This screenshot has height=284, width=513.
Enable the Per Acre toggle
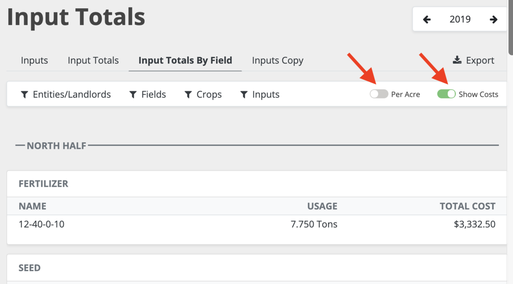click(x=379, y=94)
